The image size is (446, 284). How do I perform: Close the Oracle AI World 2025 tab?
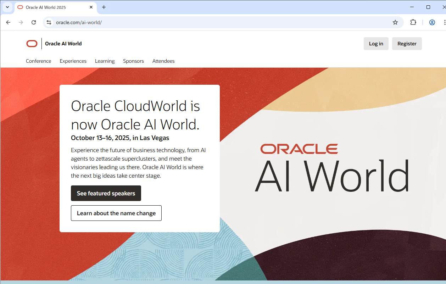[91, 7]
